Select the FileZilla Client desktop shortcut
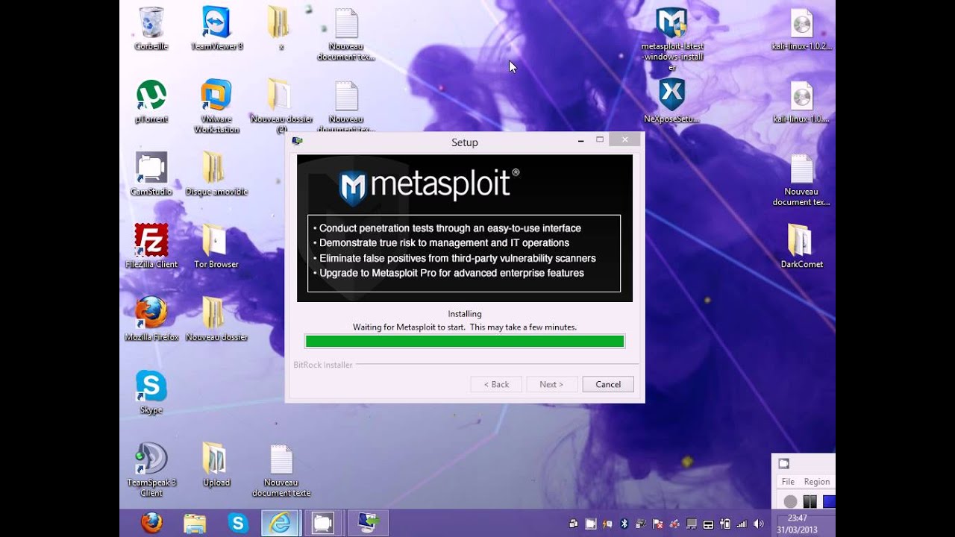Image resolution: width=955 pixels, height=537 pixels. click(x=151, y=246)
